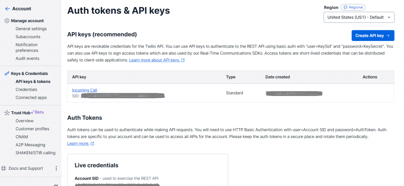Image resolution: width=404 pixels, height=186 pixels.
Task: Click the Trust Hub icon
Action: 7,113
